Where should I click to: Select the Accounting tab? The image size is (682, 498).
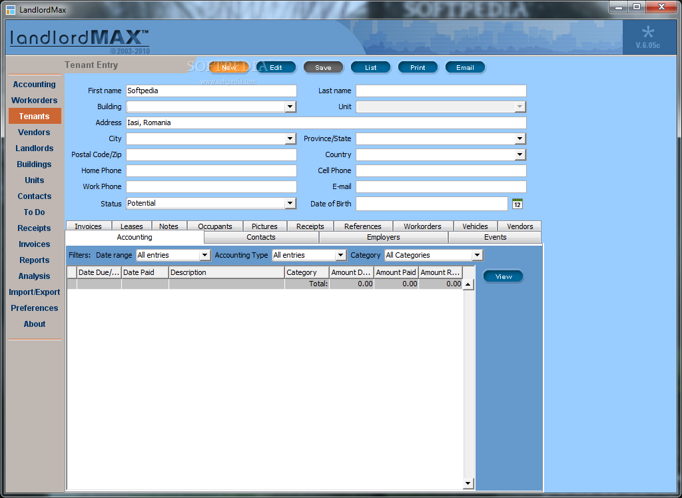tap(135, 237)
